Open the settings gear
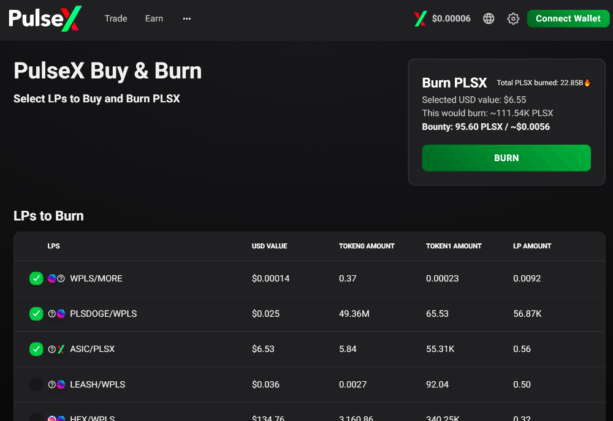The height and width of the screenshot is (421, 613). tap(513, 18)
